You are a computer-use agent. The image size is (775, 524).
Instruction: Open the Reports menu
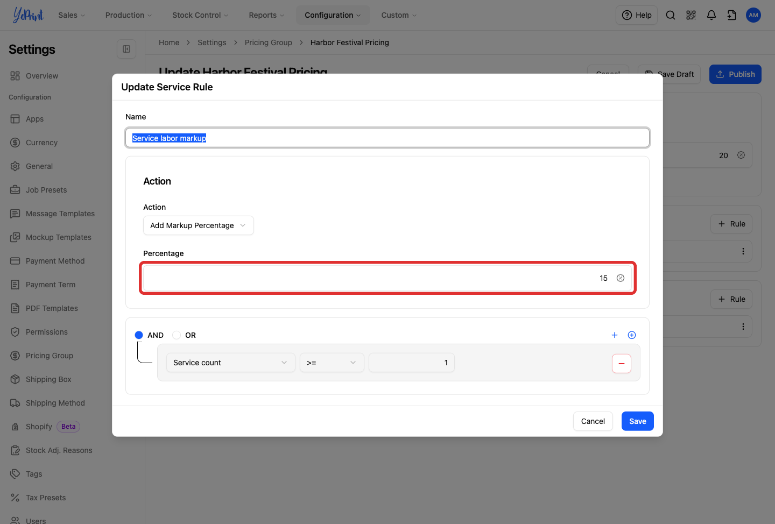pyautogui.click(x=266, y=15)
